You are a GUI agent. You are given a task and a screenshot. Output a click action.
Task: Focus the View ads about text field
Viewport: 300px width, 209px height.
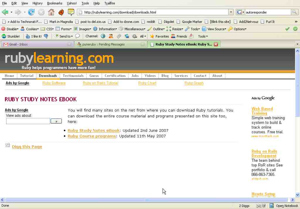coord(28,121)
